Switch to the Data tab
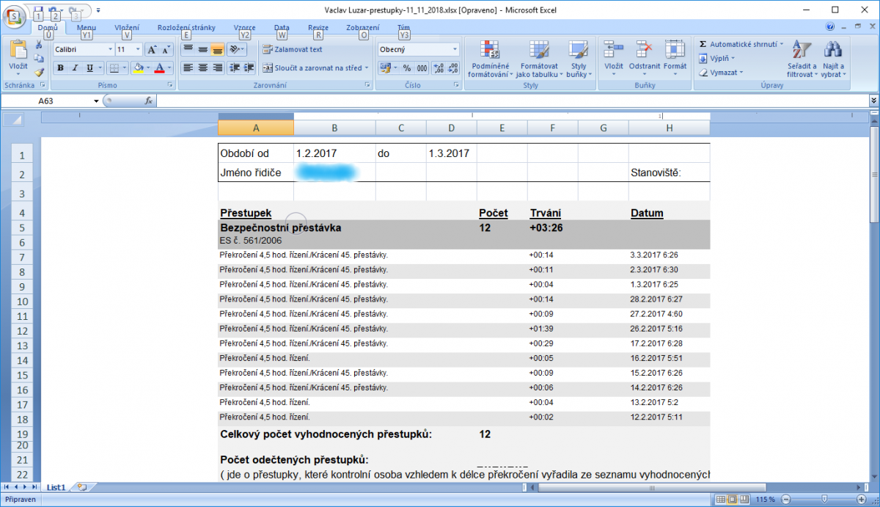This screenshot has width=880, height=507. [x=282, y=27]
